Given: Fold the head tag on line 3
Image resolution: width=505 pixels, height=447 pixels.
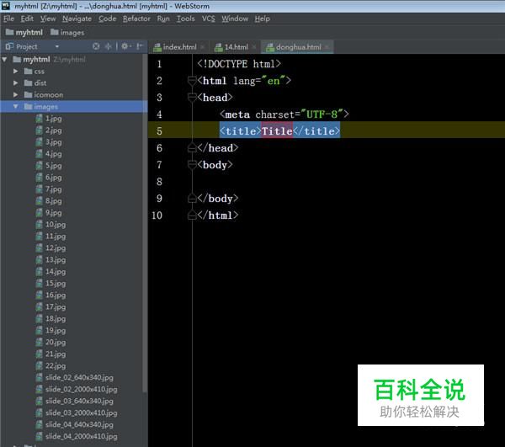Looking at the screenshot, I should point(192,97).
